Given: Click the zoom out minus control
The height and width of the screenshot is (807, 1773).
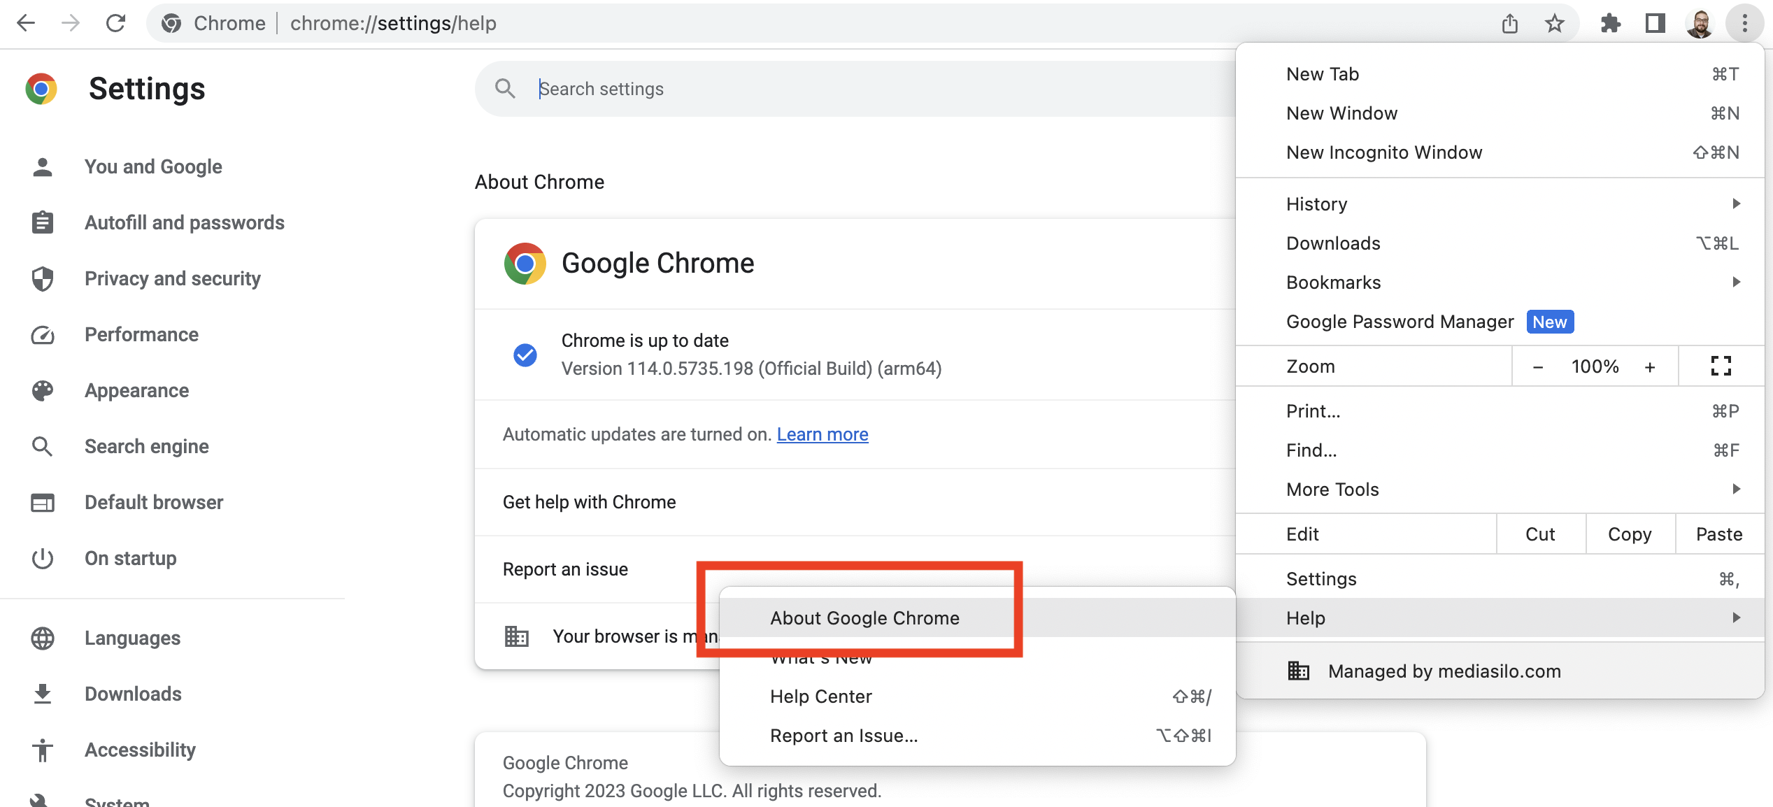Looking at the screenshot, I should click(x=1539, y=366).
